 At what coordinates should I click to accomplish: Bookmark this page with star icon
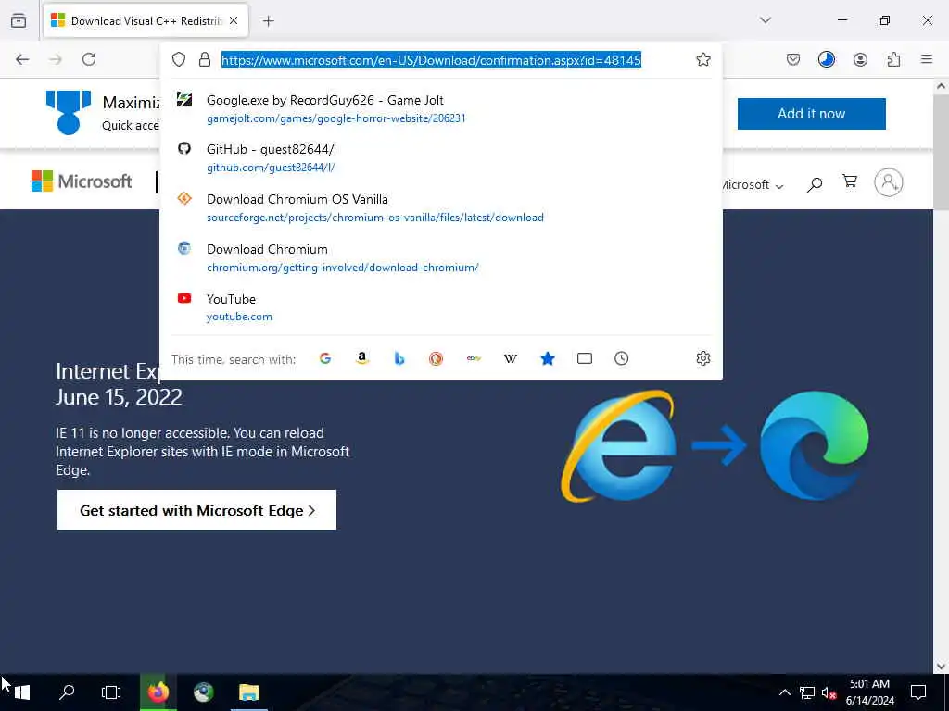click(x=702, y=59)
